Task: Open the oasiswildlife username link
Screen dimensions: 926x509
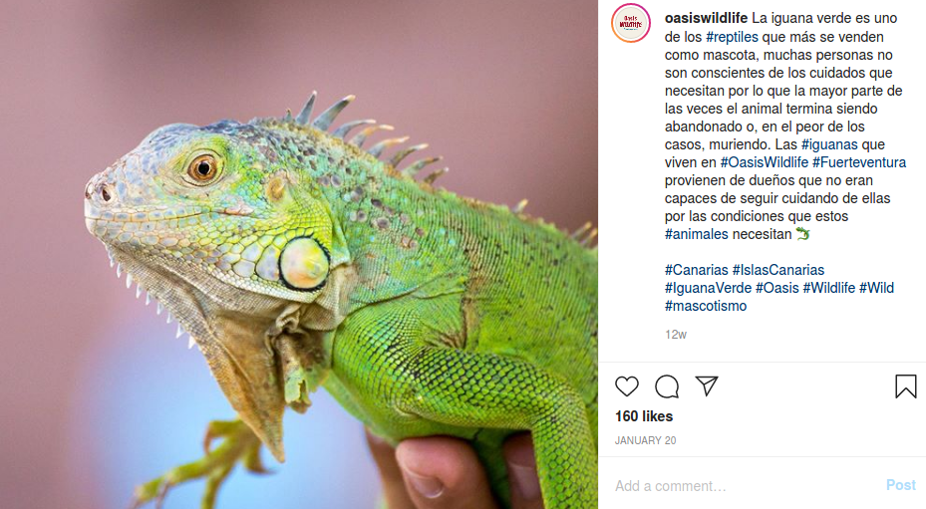Action: (x=706, y=18)
